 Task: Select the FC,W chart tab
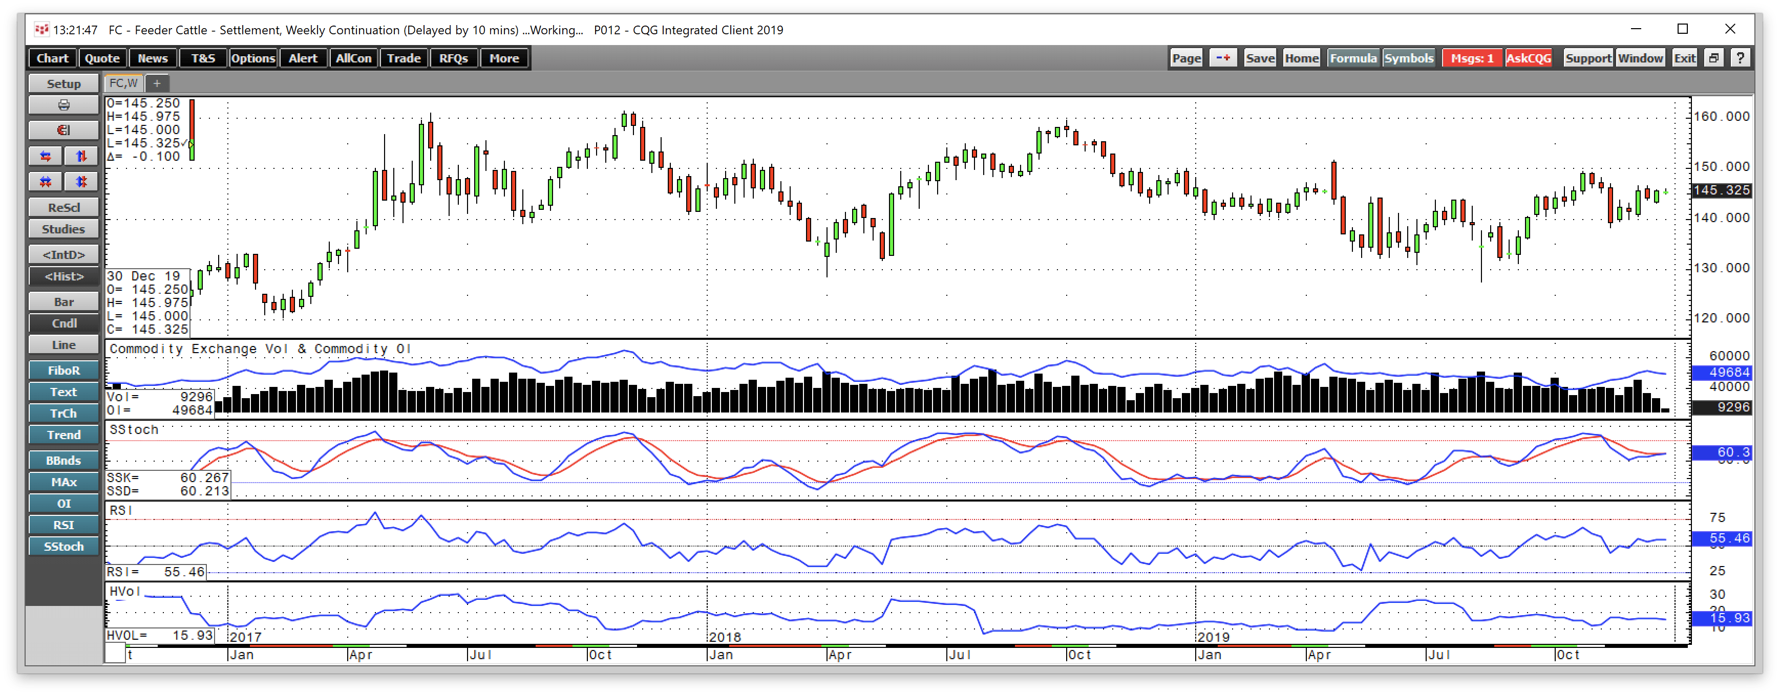[124, 83]
